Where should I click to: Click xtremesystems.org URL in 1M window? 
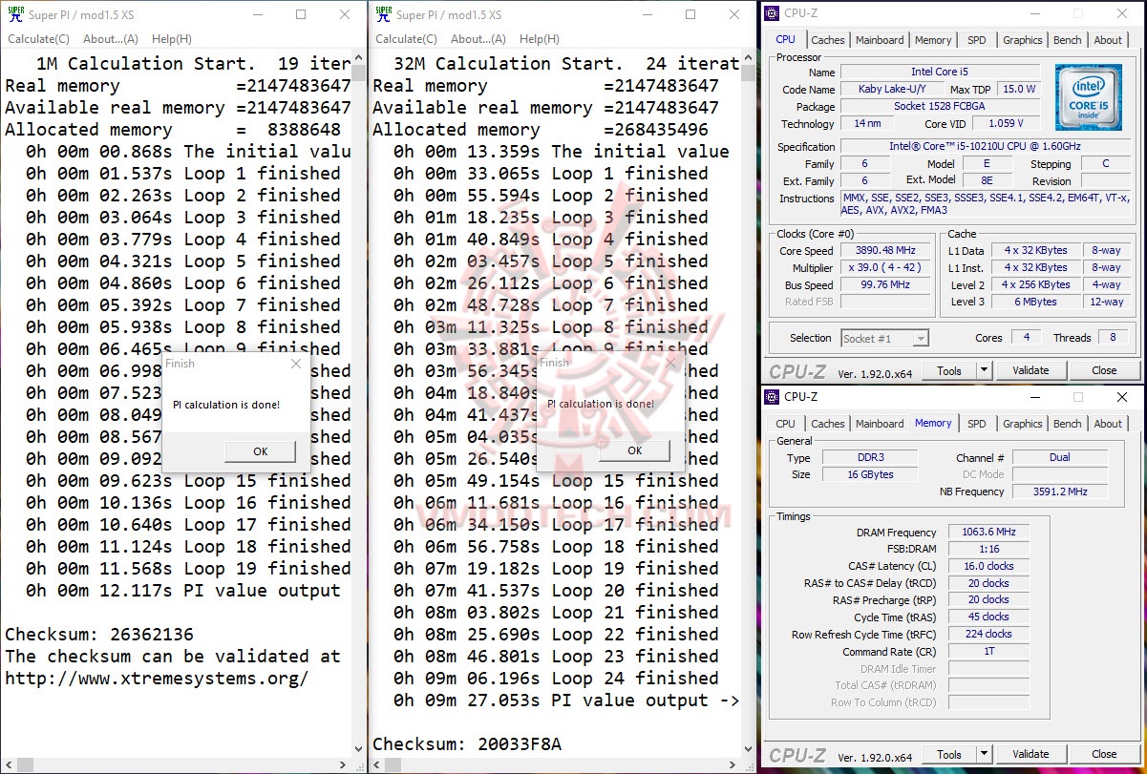pyautogui.click(x=157, y=679)
